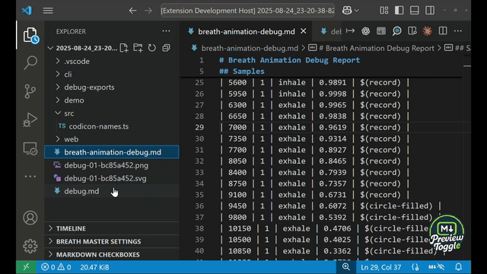Collapse the 2025-08-24_23-20 workspace root
487x274 pixels.
pos(50,48)
